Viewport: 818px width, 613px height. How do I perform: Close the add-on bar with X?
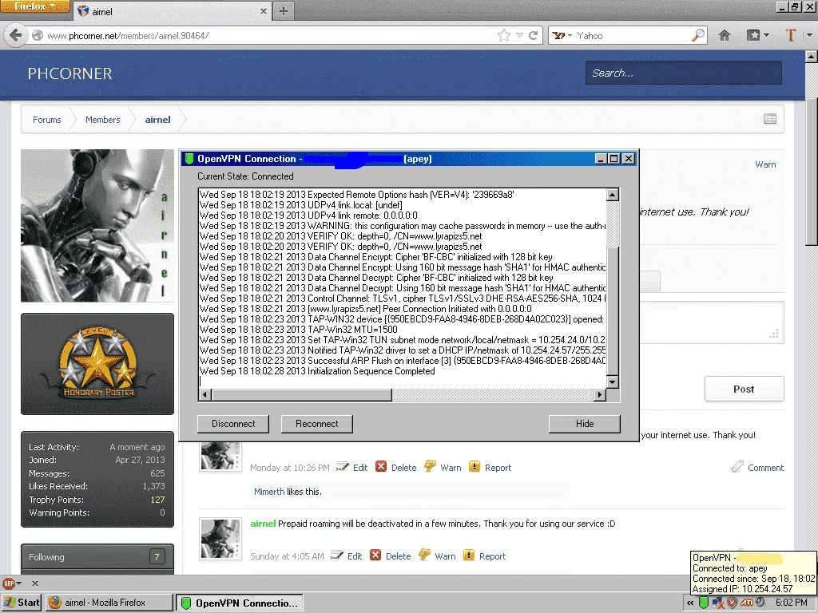35,583
